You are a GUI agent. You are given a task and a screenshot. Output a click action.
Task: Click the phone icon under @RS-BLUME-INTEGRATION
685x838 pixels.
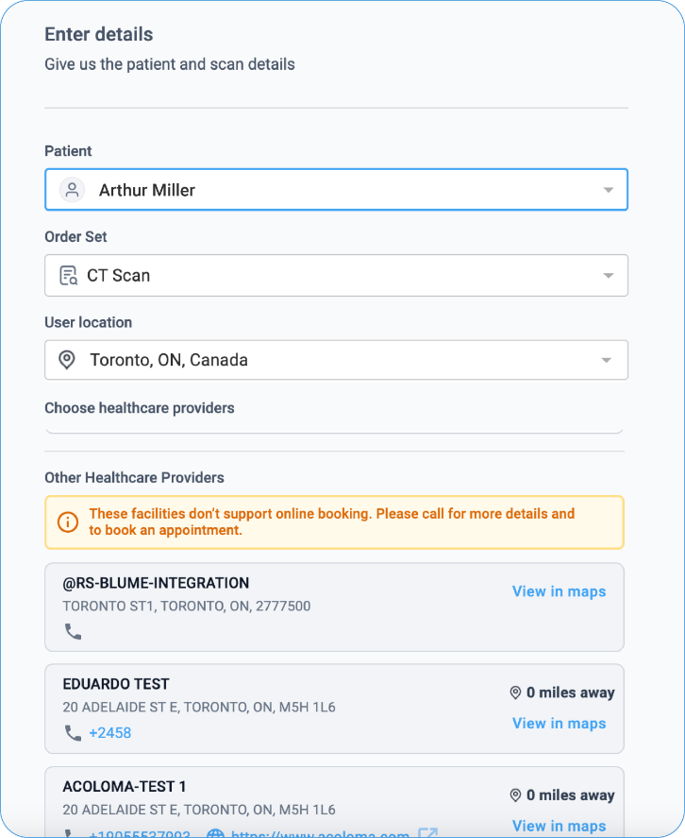[73, 631]
